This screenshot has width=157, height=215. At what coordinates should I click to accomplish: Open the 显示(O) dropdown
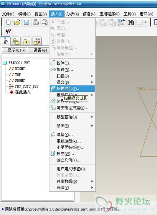[15, 50]
